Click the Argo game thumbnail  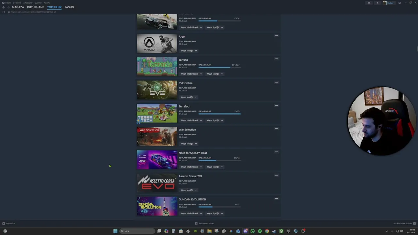click(x=157, y=43)
